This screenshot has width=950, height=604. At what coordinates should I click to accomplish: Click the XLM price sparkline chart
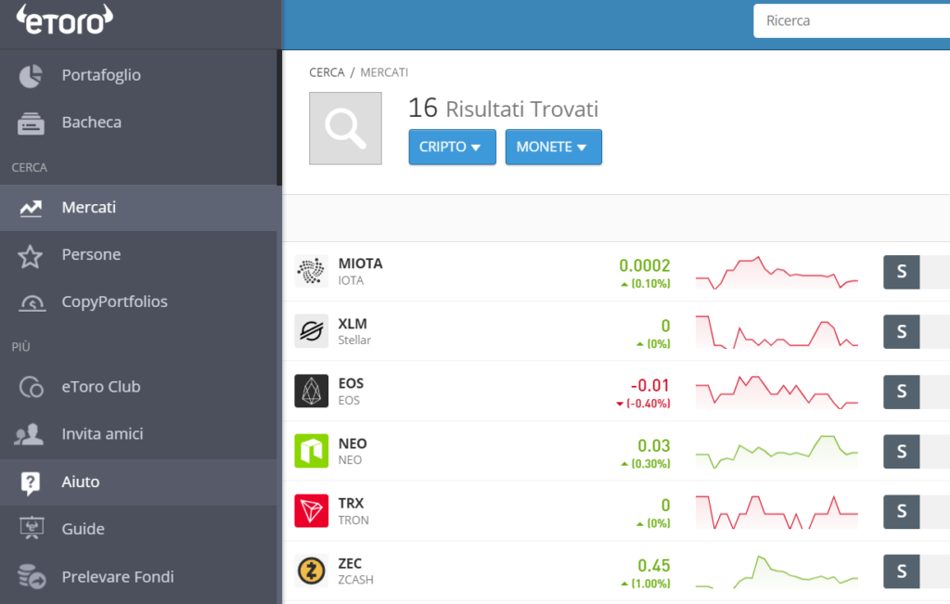point(777,331)
